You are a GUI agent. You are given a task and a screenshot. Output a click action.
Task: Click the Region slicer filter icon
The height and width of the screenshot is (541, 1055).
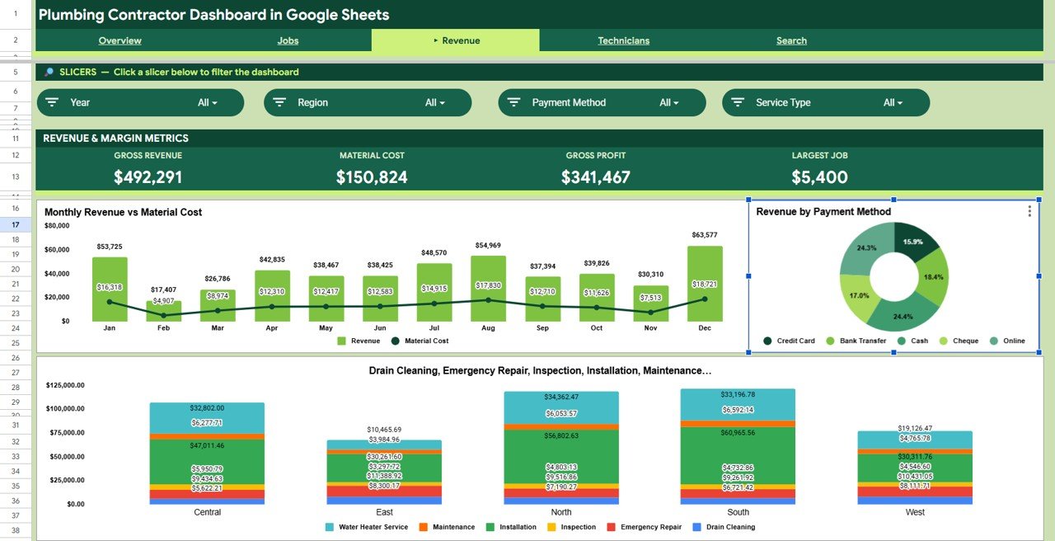coord(279,102)
